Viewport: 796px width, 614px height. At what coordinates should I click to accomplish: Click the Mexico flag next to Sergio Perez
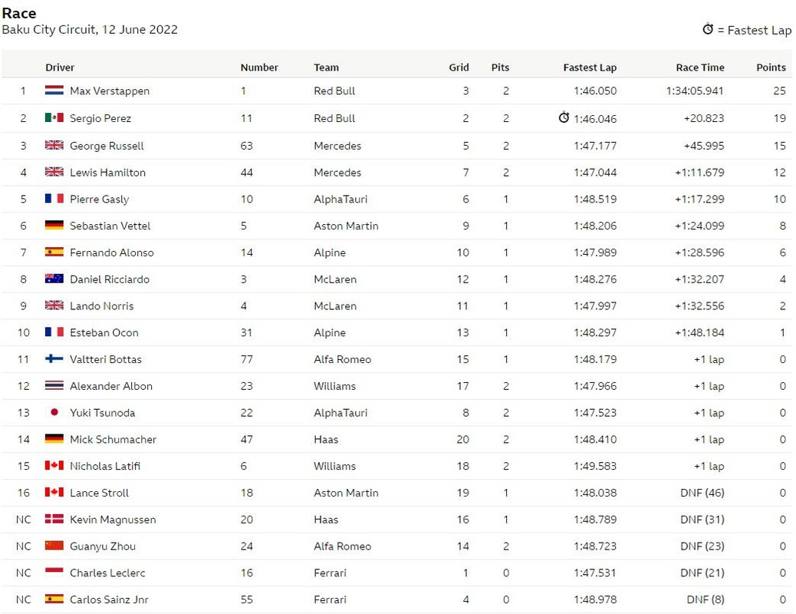pyautogui.click(x=54, y=118)
